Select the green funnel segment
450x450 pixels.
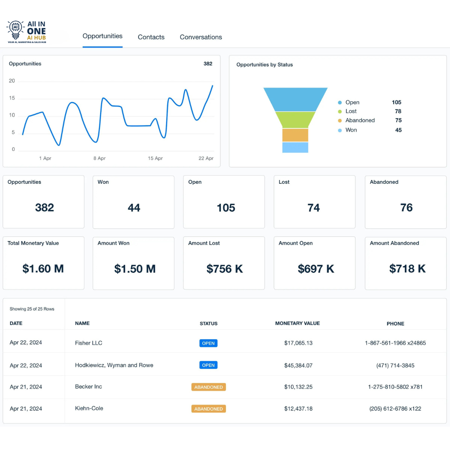tap(295, 120)
